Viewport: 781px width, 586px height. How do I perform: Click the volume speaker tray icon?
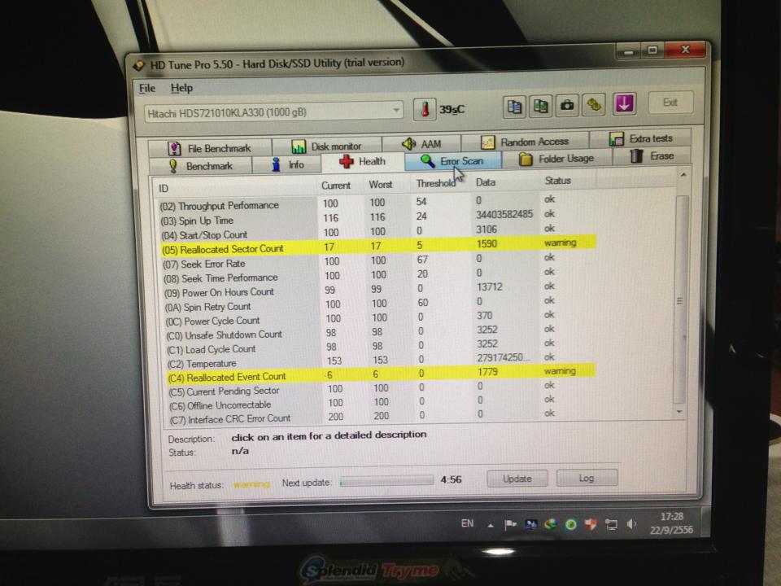(x=631, y=524)
